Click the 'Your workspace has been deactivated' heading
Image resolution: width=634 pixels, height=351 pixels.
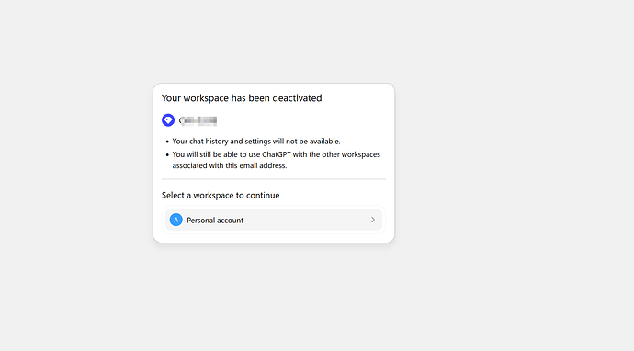click(242, 98)
